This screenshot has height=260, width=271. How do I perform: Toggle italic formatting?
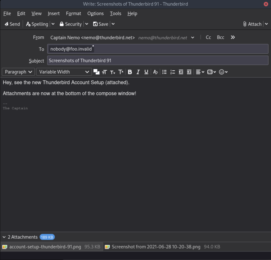(138, 72)
